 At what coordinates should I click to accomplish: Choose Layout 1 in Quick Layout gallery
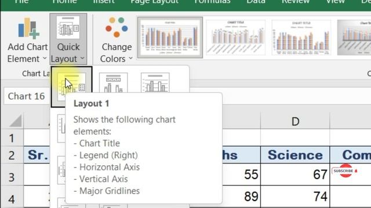(71, 87)
